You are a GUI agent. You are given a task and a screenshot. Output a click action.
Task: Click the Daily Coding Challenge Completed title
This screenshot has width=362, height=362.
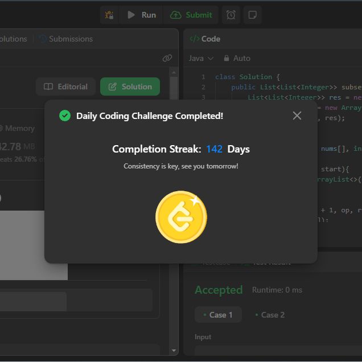point(150,116)
